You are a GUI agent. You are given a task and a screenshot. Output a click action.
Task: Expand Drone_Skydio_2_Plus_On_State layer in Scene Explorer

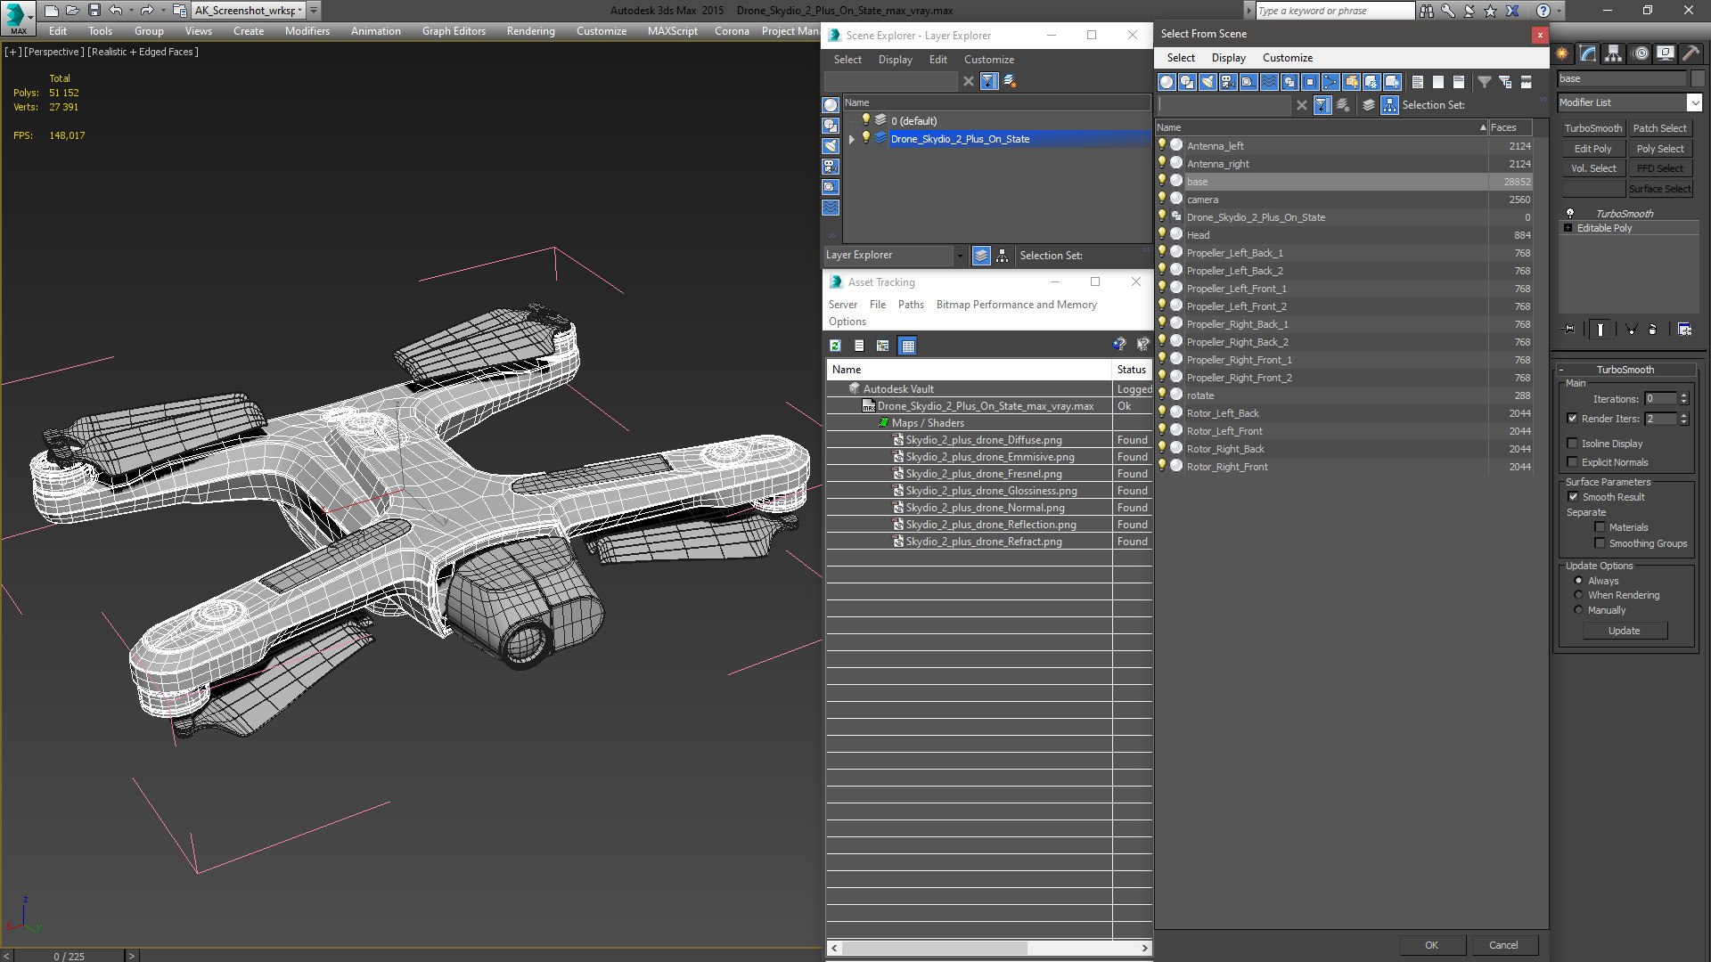tap(852, 139)
